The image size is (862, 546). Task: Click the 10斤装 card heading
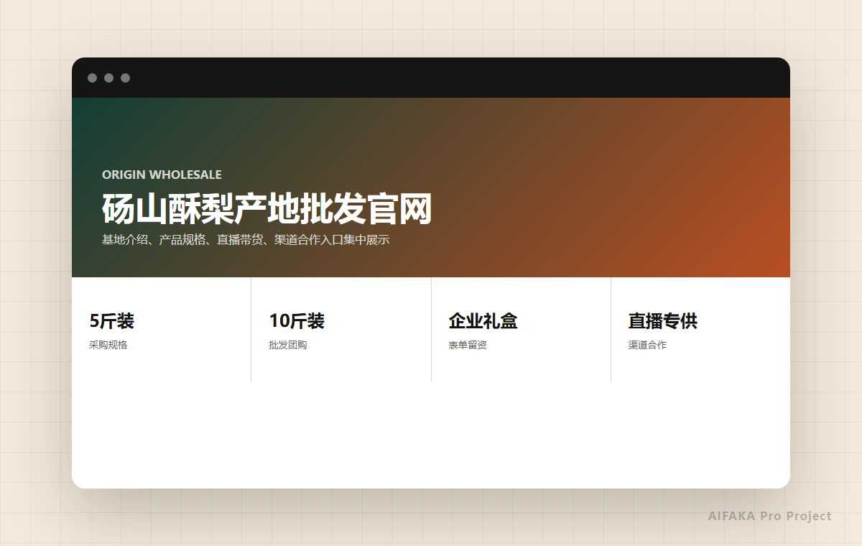[x=297, y=320]
